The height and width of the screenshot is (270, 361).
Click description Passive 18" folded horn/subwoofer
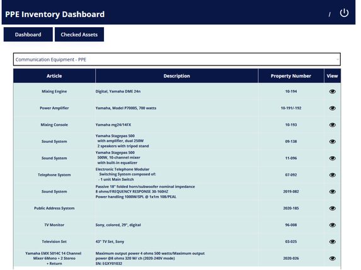click(x=146, y=186)
